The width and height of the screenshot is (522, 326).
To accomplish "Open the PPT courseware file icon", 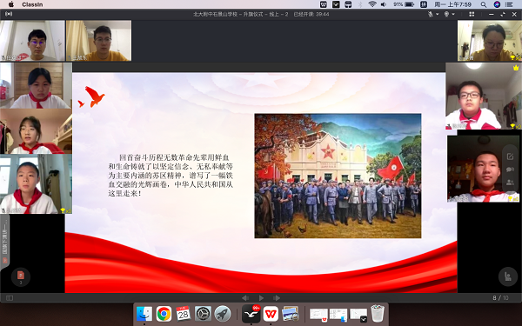I will click(21, 276).
